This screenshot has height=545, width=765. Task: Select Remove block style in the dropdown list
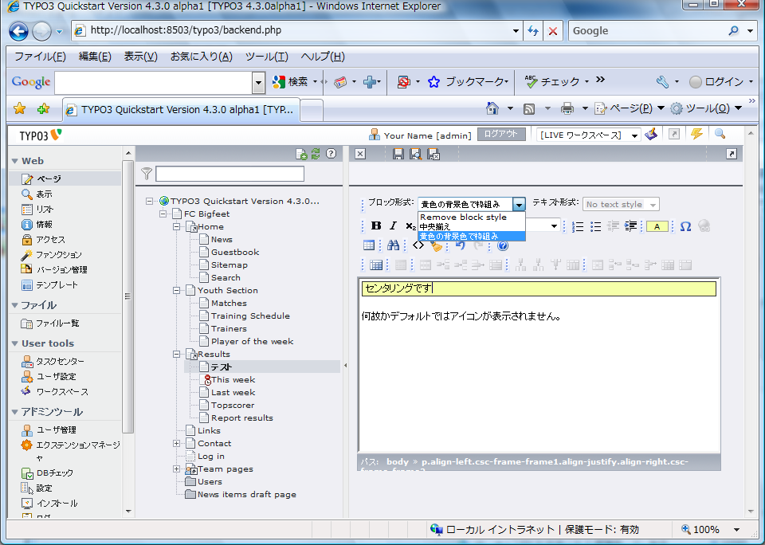click(x=471, y=217)
